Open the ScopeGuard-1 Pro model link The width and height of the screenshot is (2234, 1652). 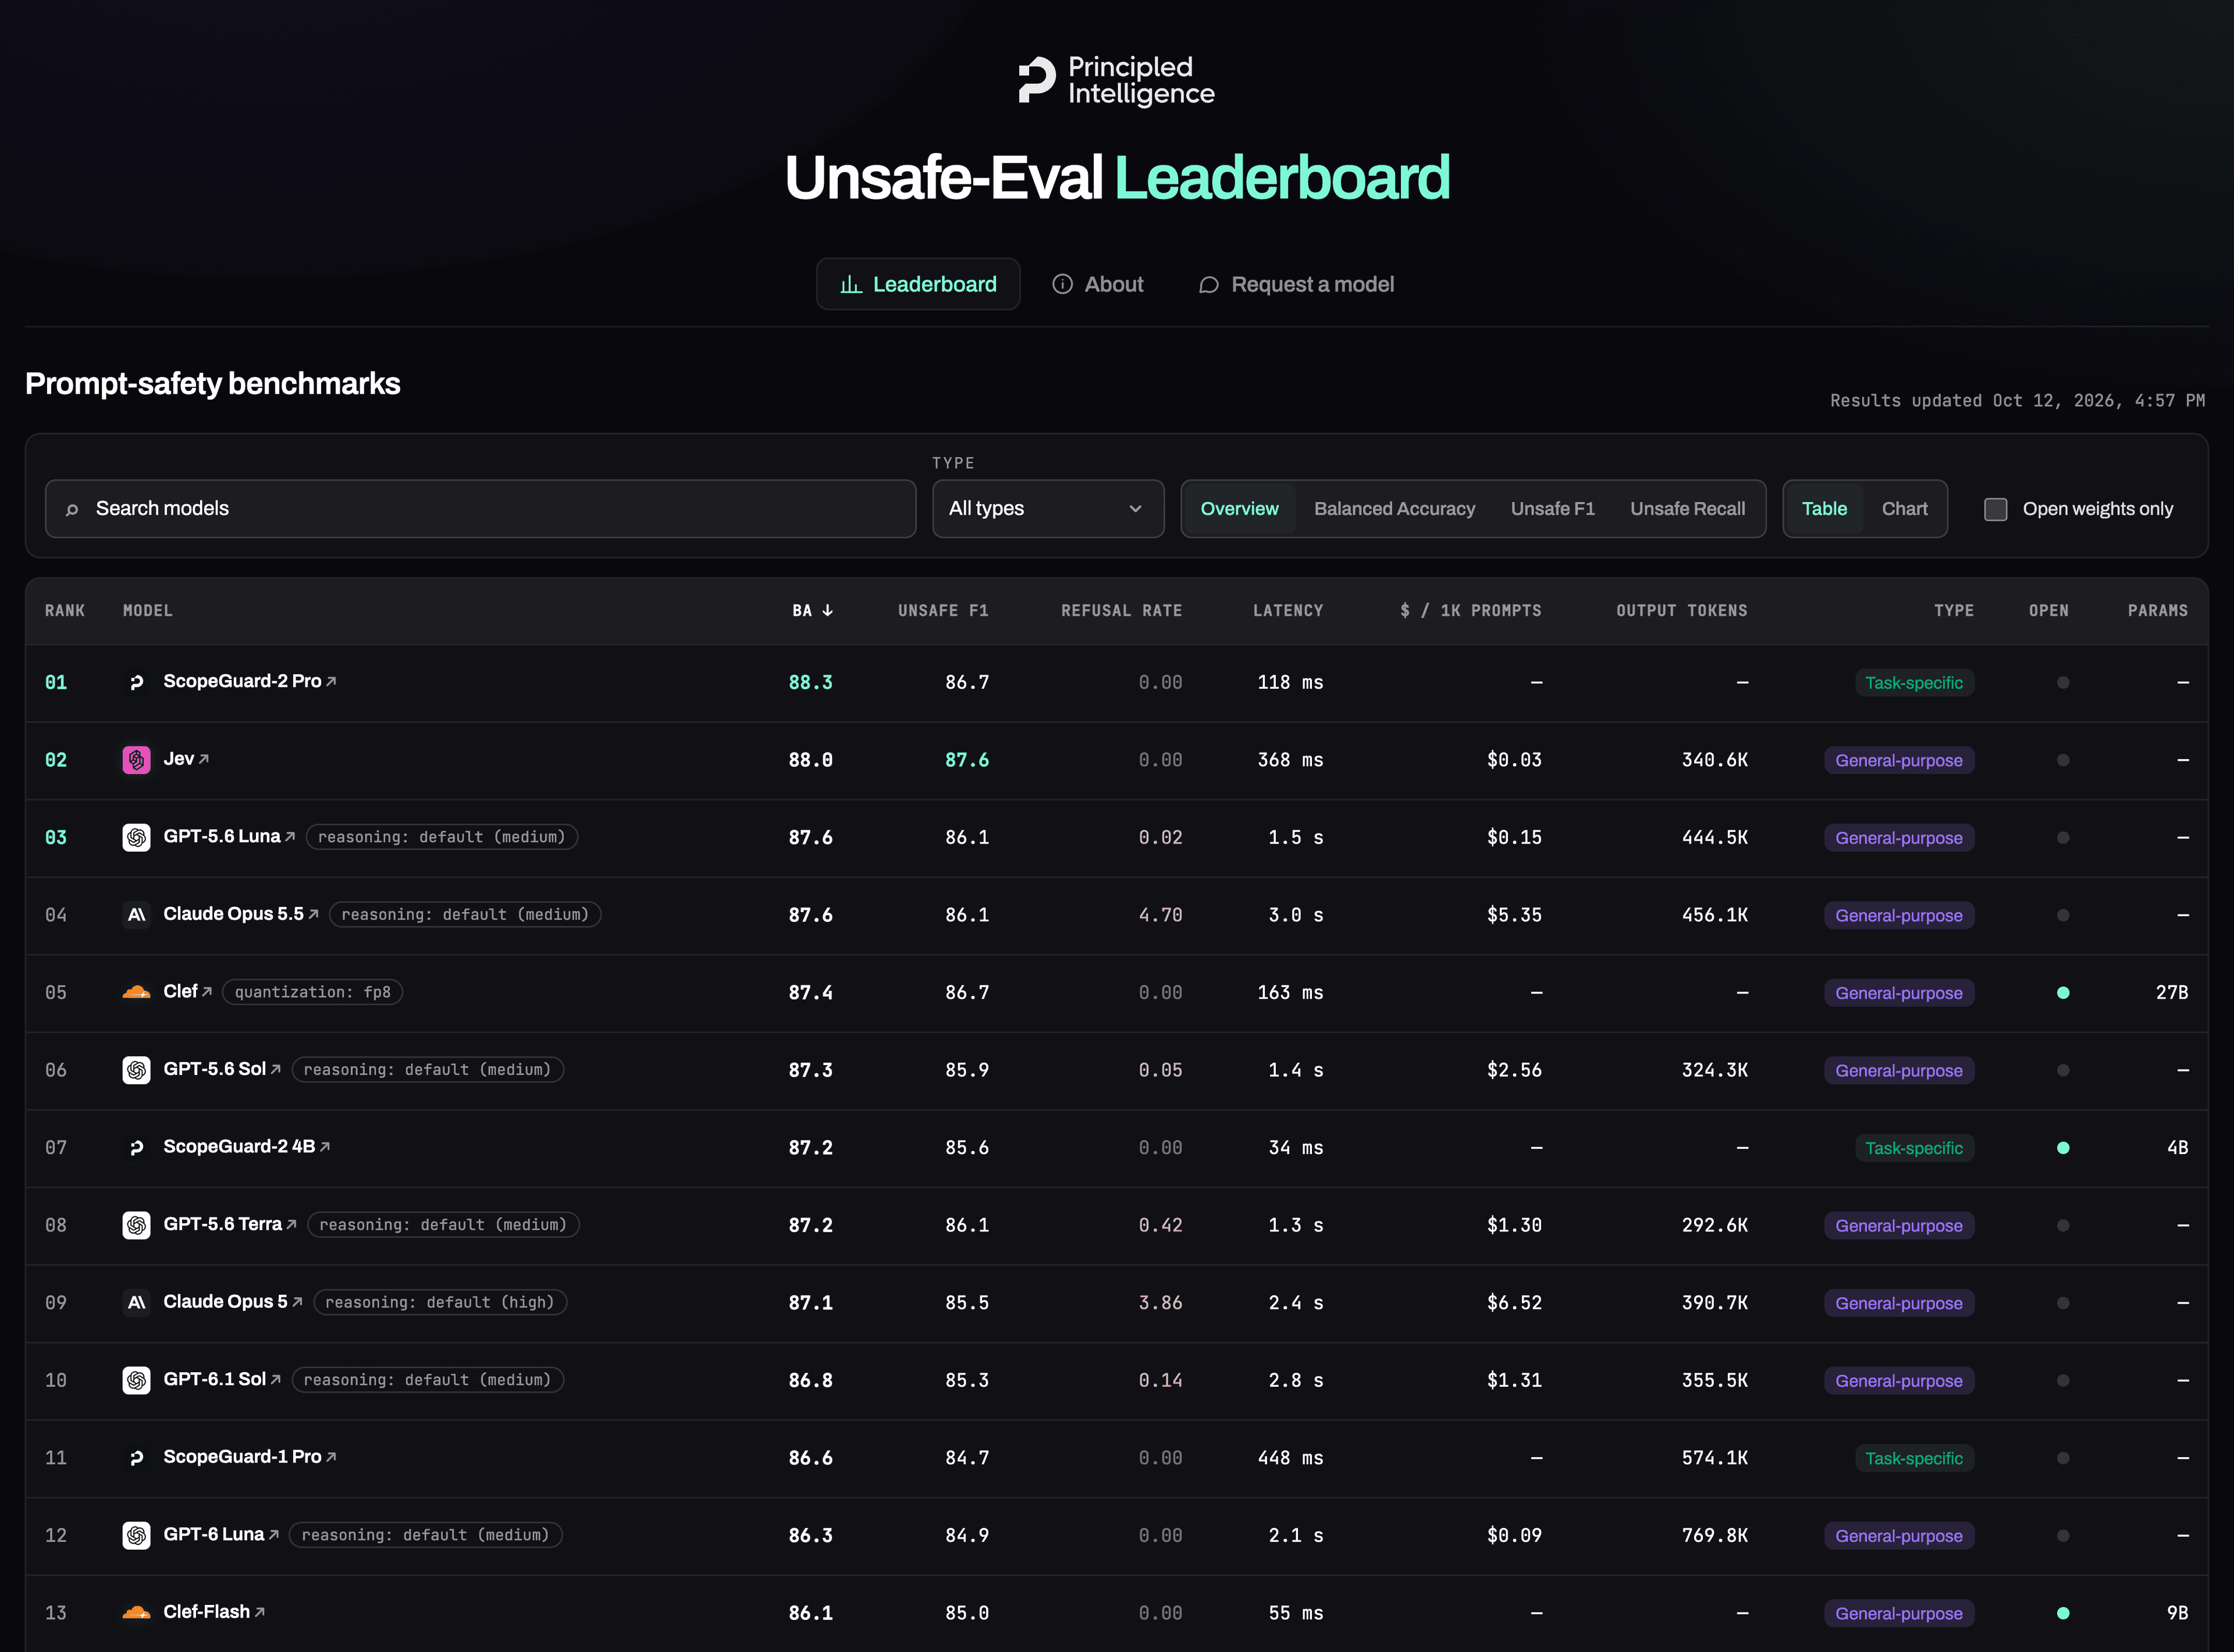pyautogui.click(x=249, y=1456)
